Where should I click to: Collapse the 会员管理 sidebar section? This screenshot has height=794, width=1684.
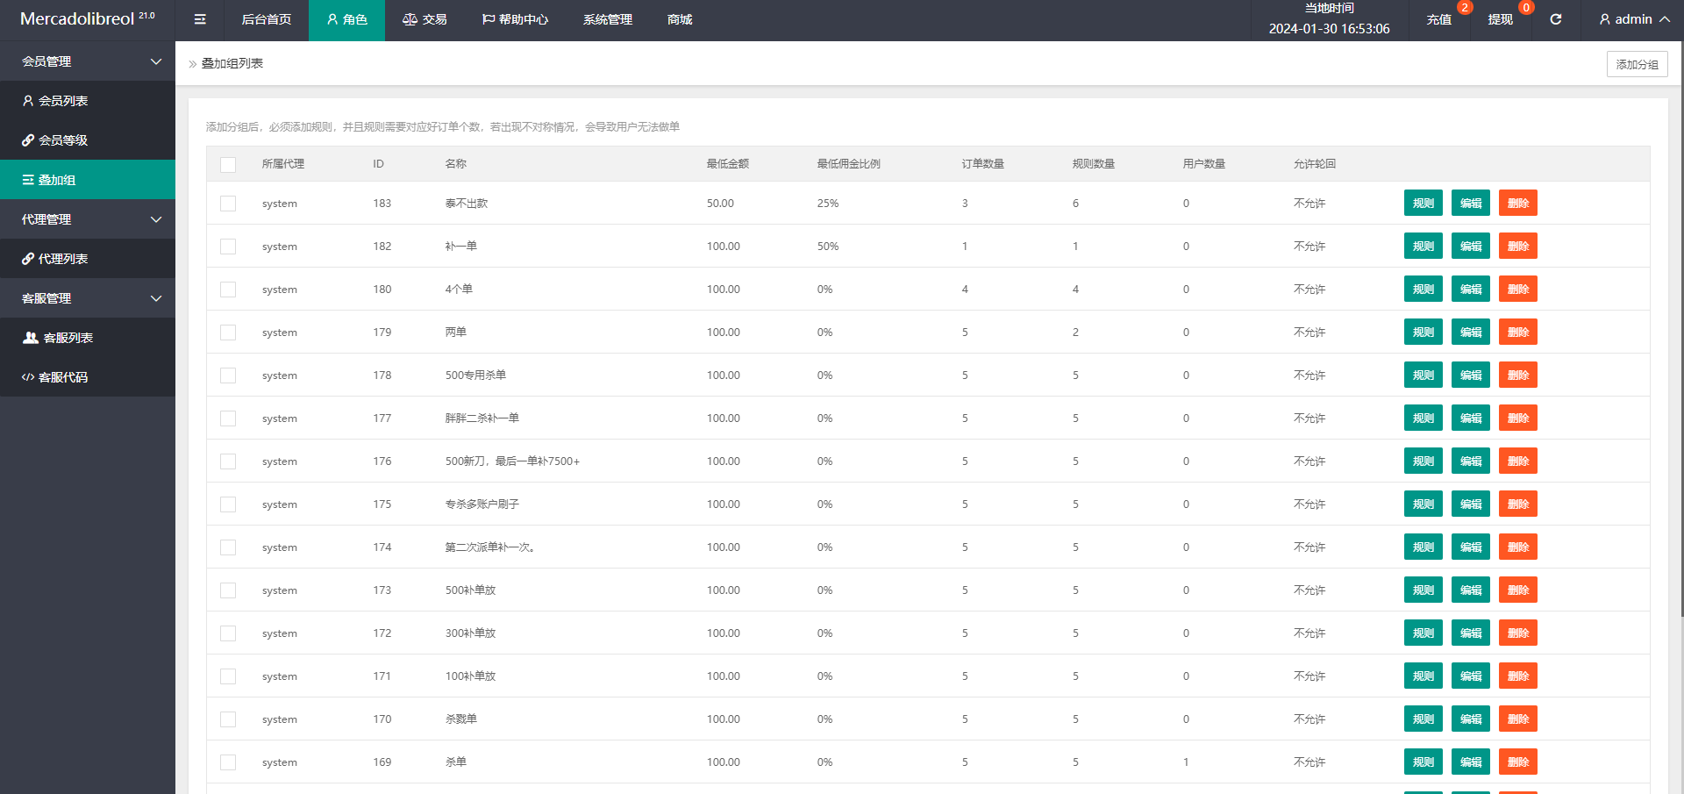(x=88, y=61)
